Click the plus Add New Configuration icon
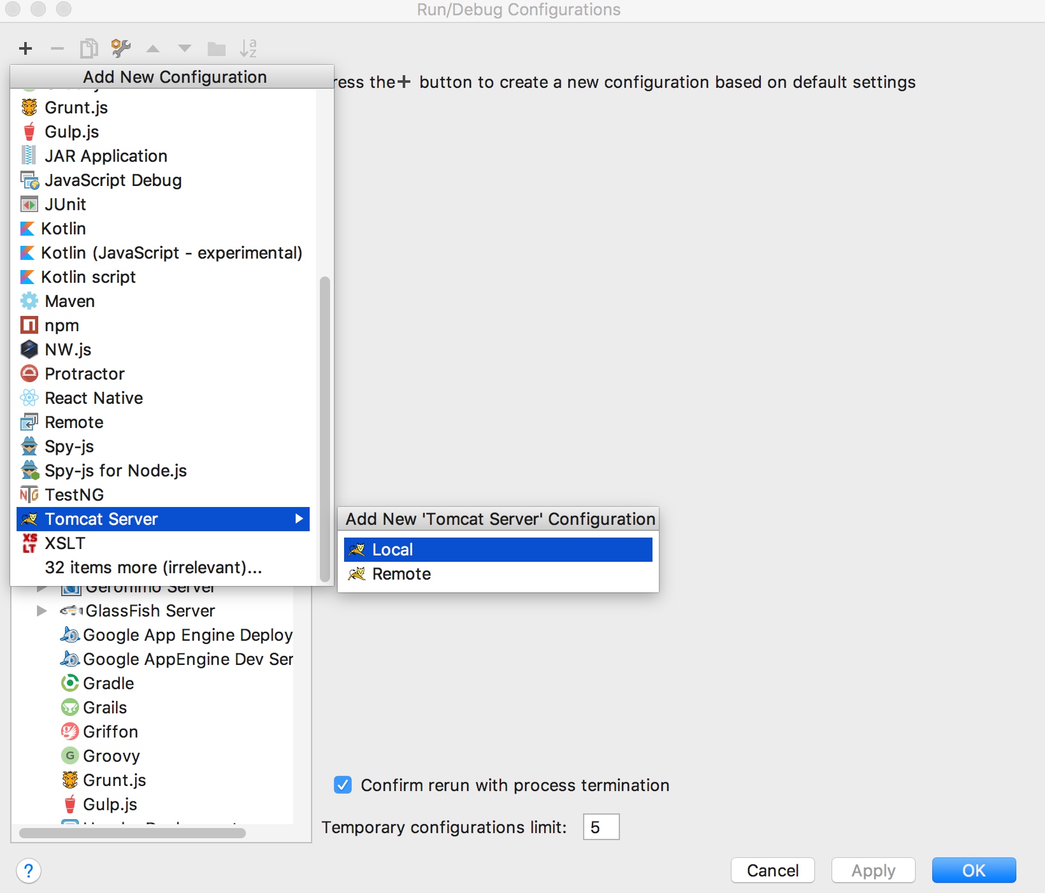Viewport: 1045px width, 893px height. [25, 48]
